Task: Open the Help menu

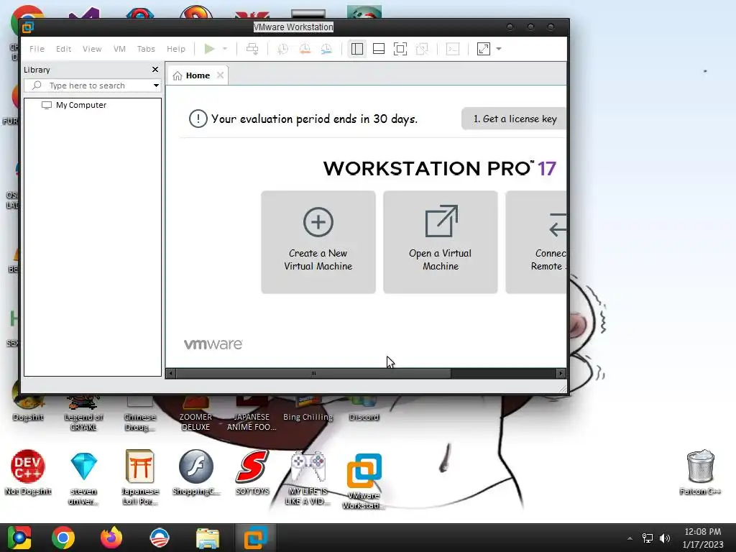Action: [176, 49]
